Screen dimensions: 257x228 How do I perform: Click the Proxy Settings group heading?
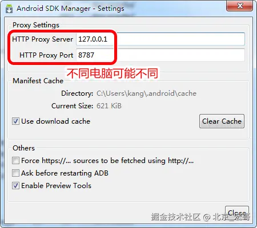(36, 25)
